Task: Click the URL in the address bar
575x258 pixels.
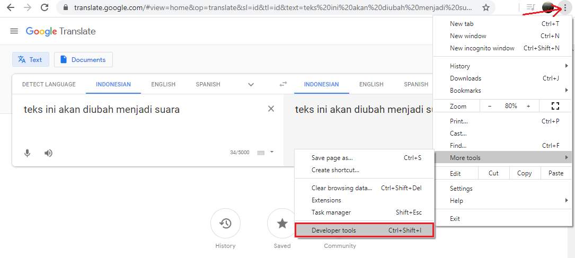Action: click(273, 7)
